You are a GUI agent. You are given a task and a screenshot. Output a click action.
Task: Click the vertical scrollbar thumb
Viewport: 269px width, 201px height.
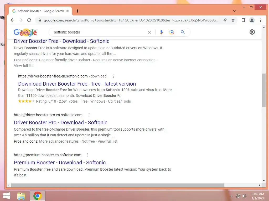pos(264,90)
